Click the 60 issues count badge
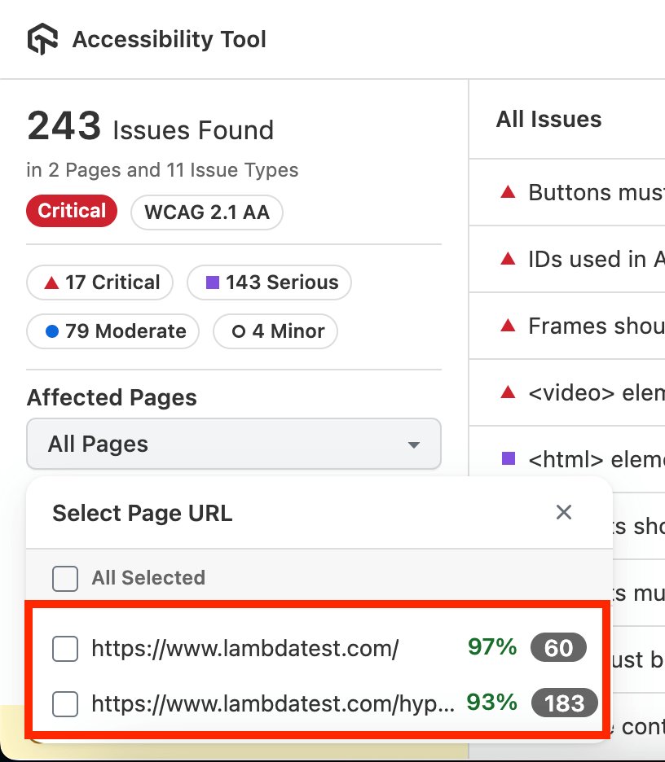The image size is (665, 762). (558, 649)
